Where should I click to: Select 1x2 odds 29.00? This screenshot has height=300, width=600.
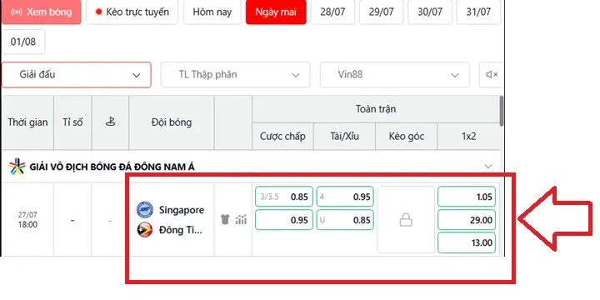[467, 220]
